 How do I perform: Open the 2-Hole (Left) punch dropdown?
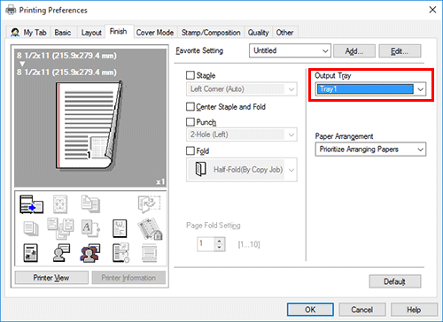[242, 134]
